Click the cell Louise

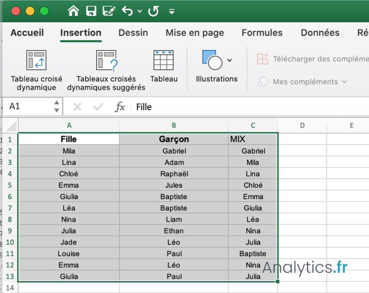point(69,254)
